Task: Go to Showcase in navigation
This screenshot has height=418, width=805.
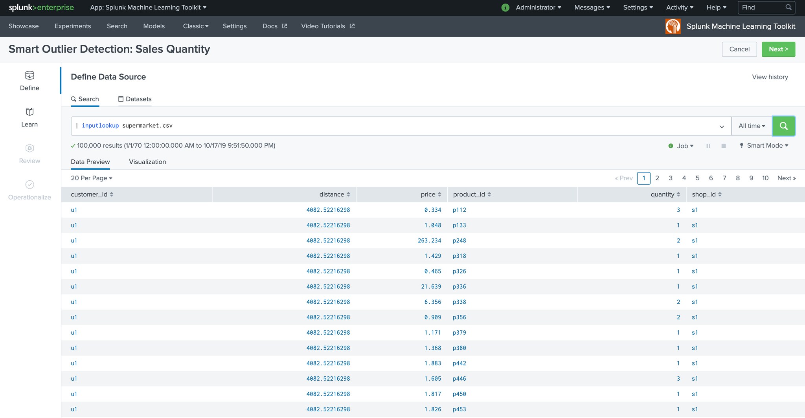Action: point(24,26)
